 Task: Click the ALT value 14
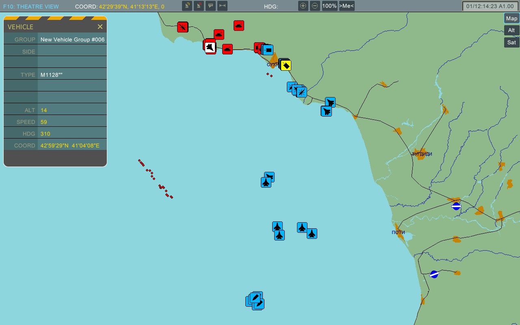[44, 110]
